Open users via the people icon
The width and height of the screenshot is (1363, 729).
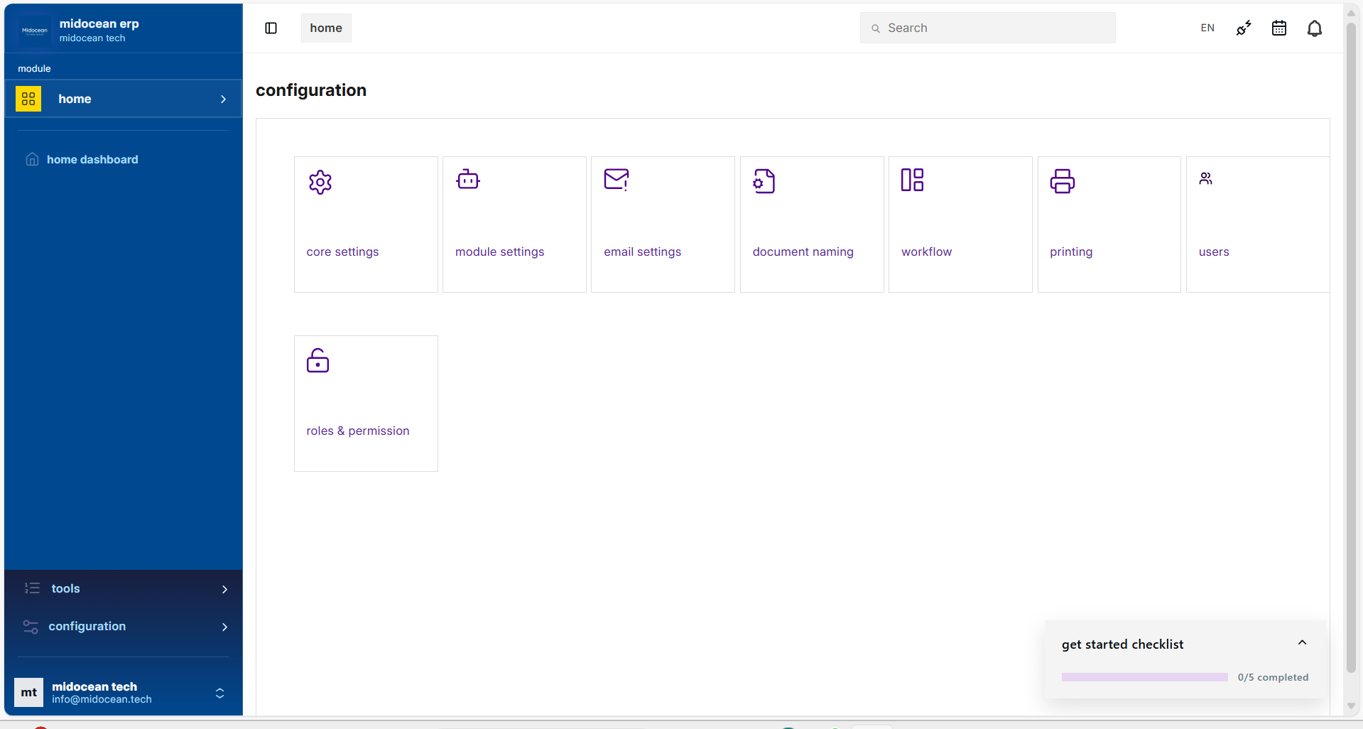click(1205, 178)
